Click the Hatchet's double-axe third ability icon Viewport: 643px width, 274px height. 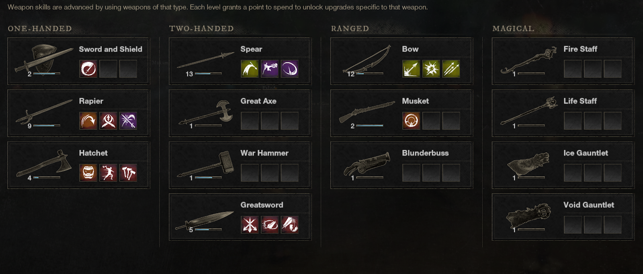pyautogui.click(x=128, y=173)
